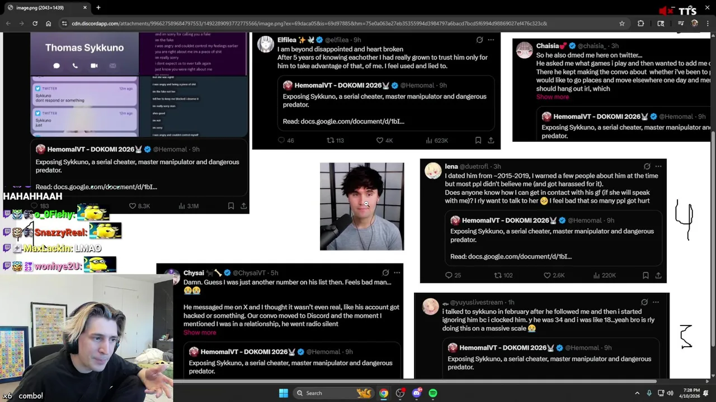The height and width of the screenshot is (402, 716).
Task: Reply to lena's tweet showing 25
Action: point(449,275)
